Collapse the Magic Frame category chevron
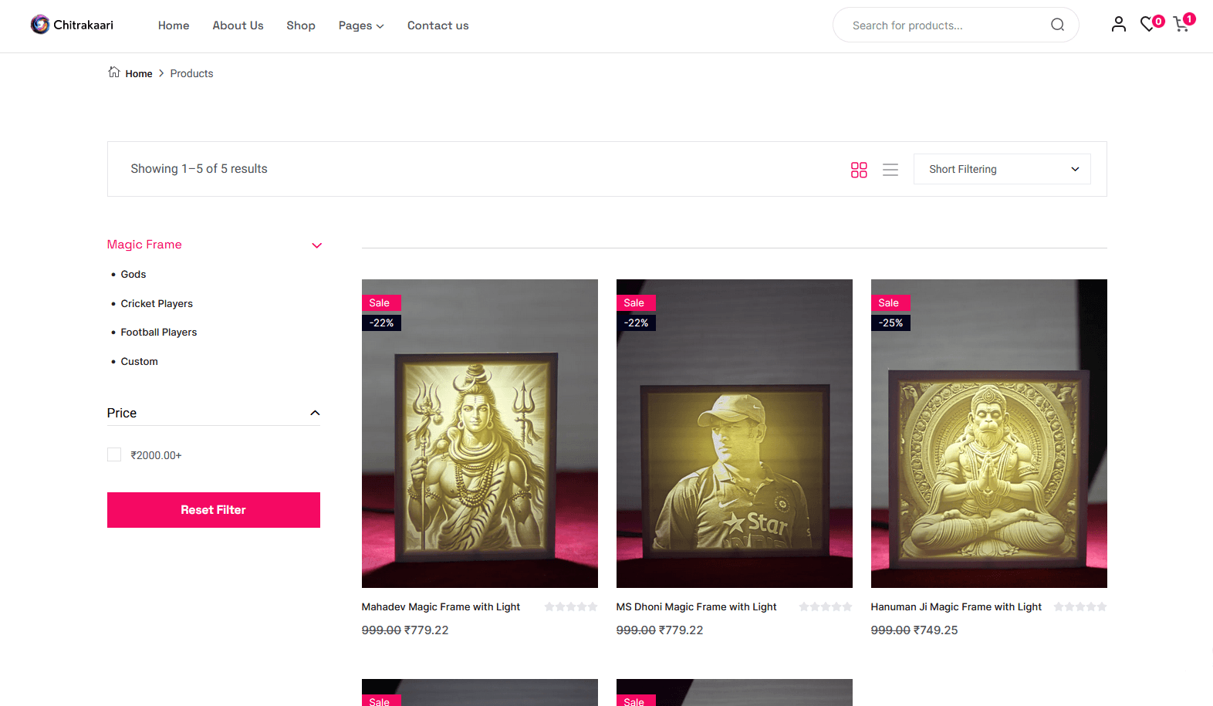This screenshot has height=706, width=1213. click(x=316, y=245)
